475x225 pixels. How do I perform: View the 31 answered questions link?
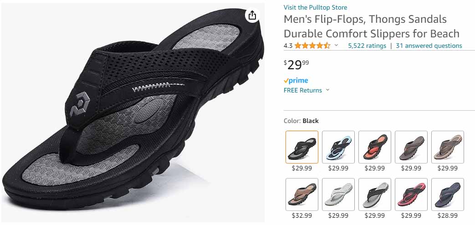[429, 46]
